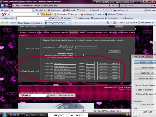Expand the address bar URL dropdown
The width and height of the screenshot is (156, 117).
coord(110,6)
